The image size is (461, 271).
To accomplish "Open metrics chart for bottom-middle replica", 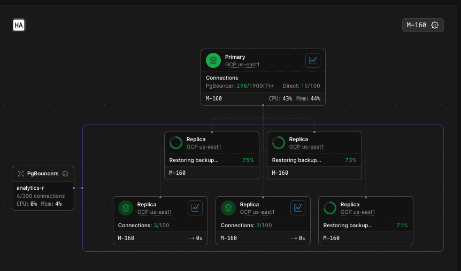I will pyautogui.click(x=297, y=208).
